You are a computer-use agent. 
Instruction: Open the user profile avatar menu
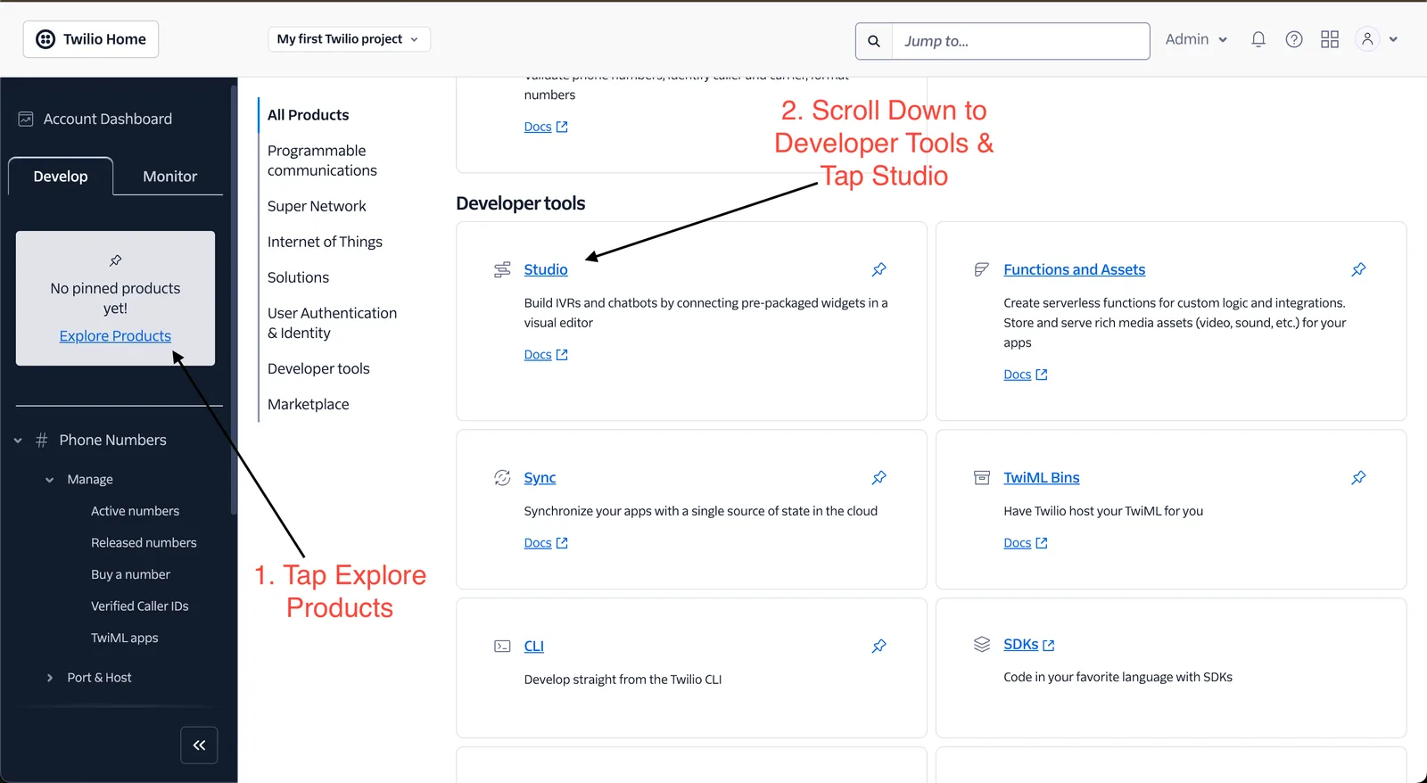(x=1376, y=39)
